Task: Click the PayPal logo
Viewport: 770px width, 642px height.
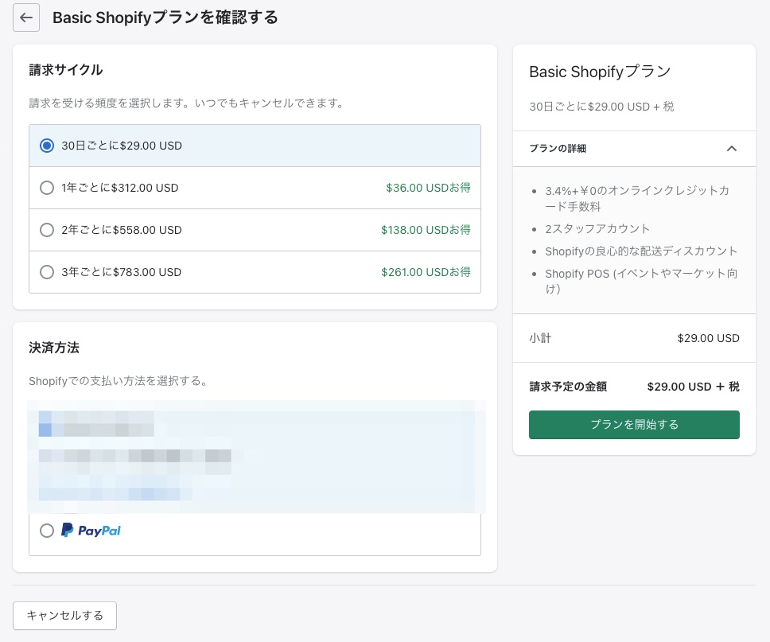Action: point(91,531)
